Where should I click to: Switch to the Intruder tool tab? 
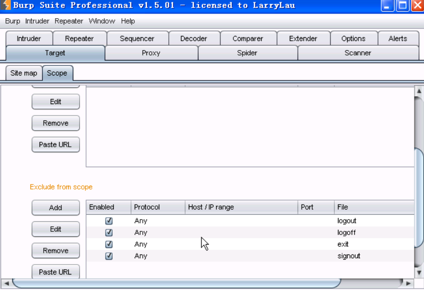[x=29, y=39]
